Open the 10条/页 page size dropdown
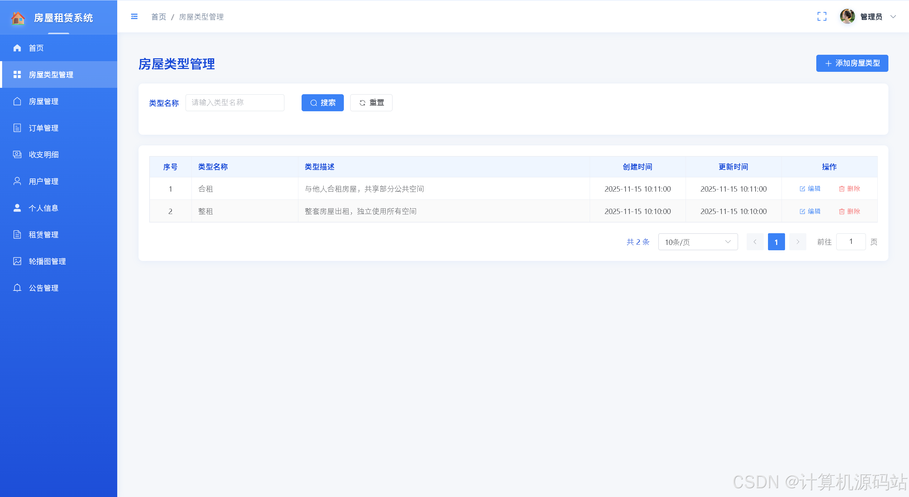 698,242
